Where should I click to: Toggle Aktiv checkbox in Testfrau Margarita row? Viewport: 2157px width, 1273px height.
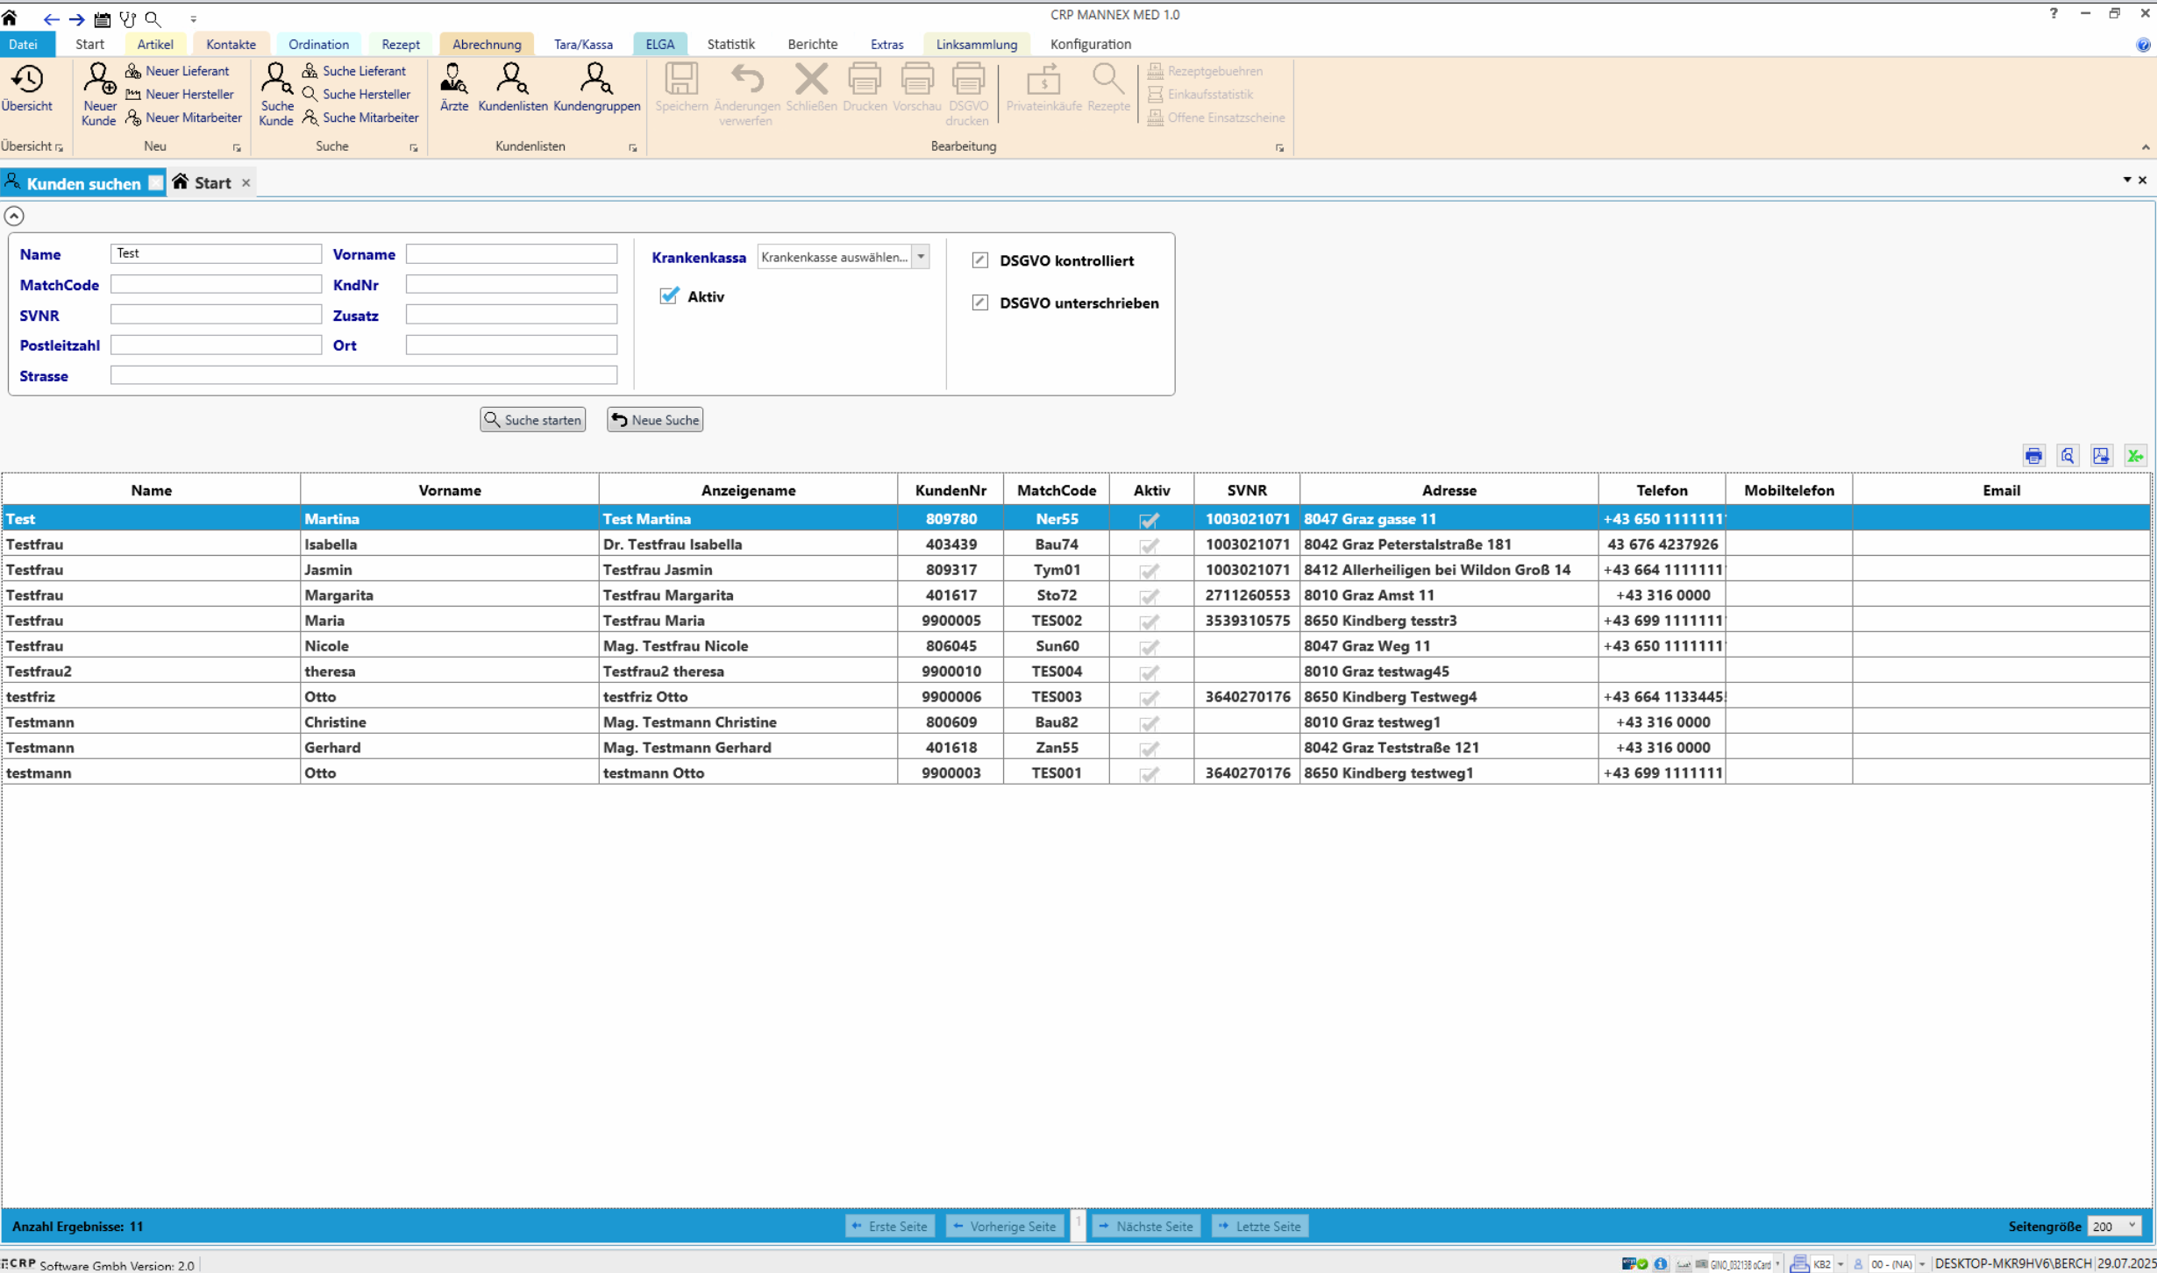coord(1150,596)
